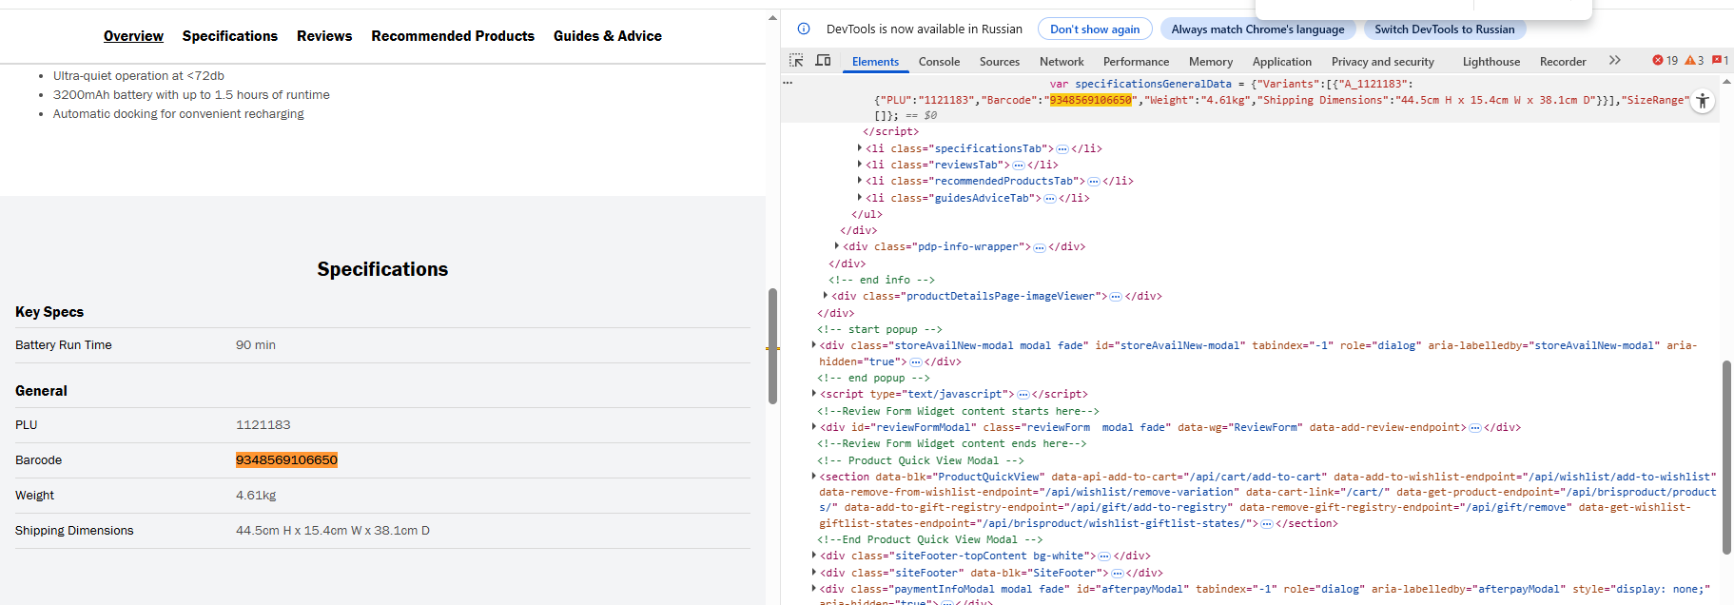This screenshot has width=1734, height=605.
Task: Open the Privacy and security tab
Action: (x=1382, y=62)
